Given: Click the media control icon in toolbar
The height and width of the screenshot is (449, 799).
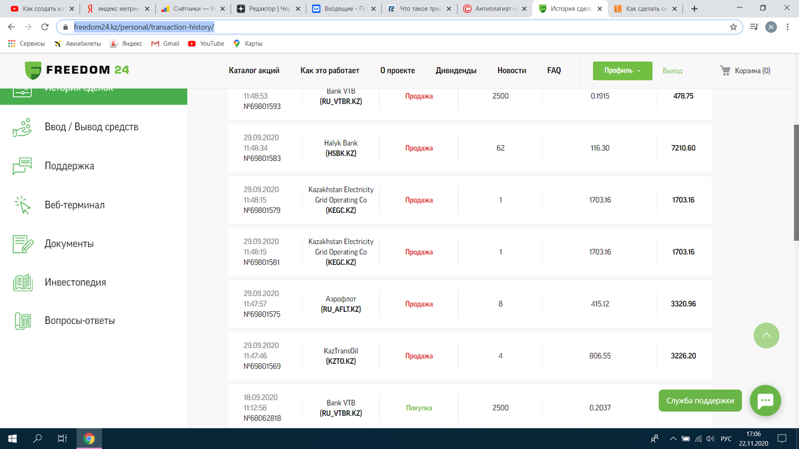Looking at the screenshot, I should pyautogui.click(x=753, y=27).
